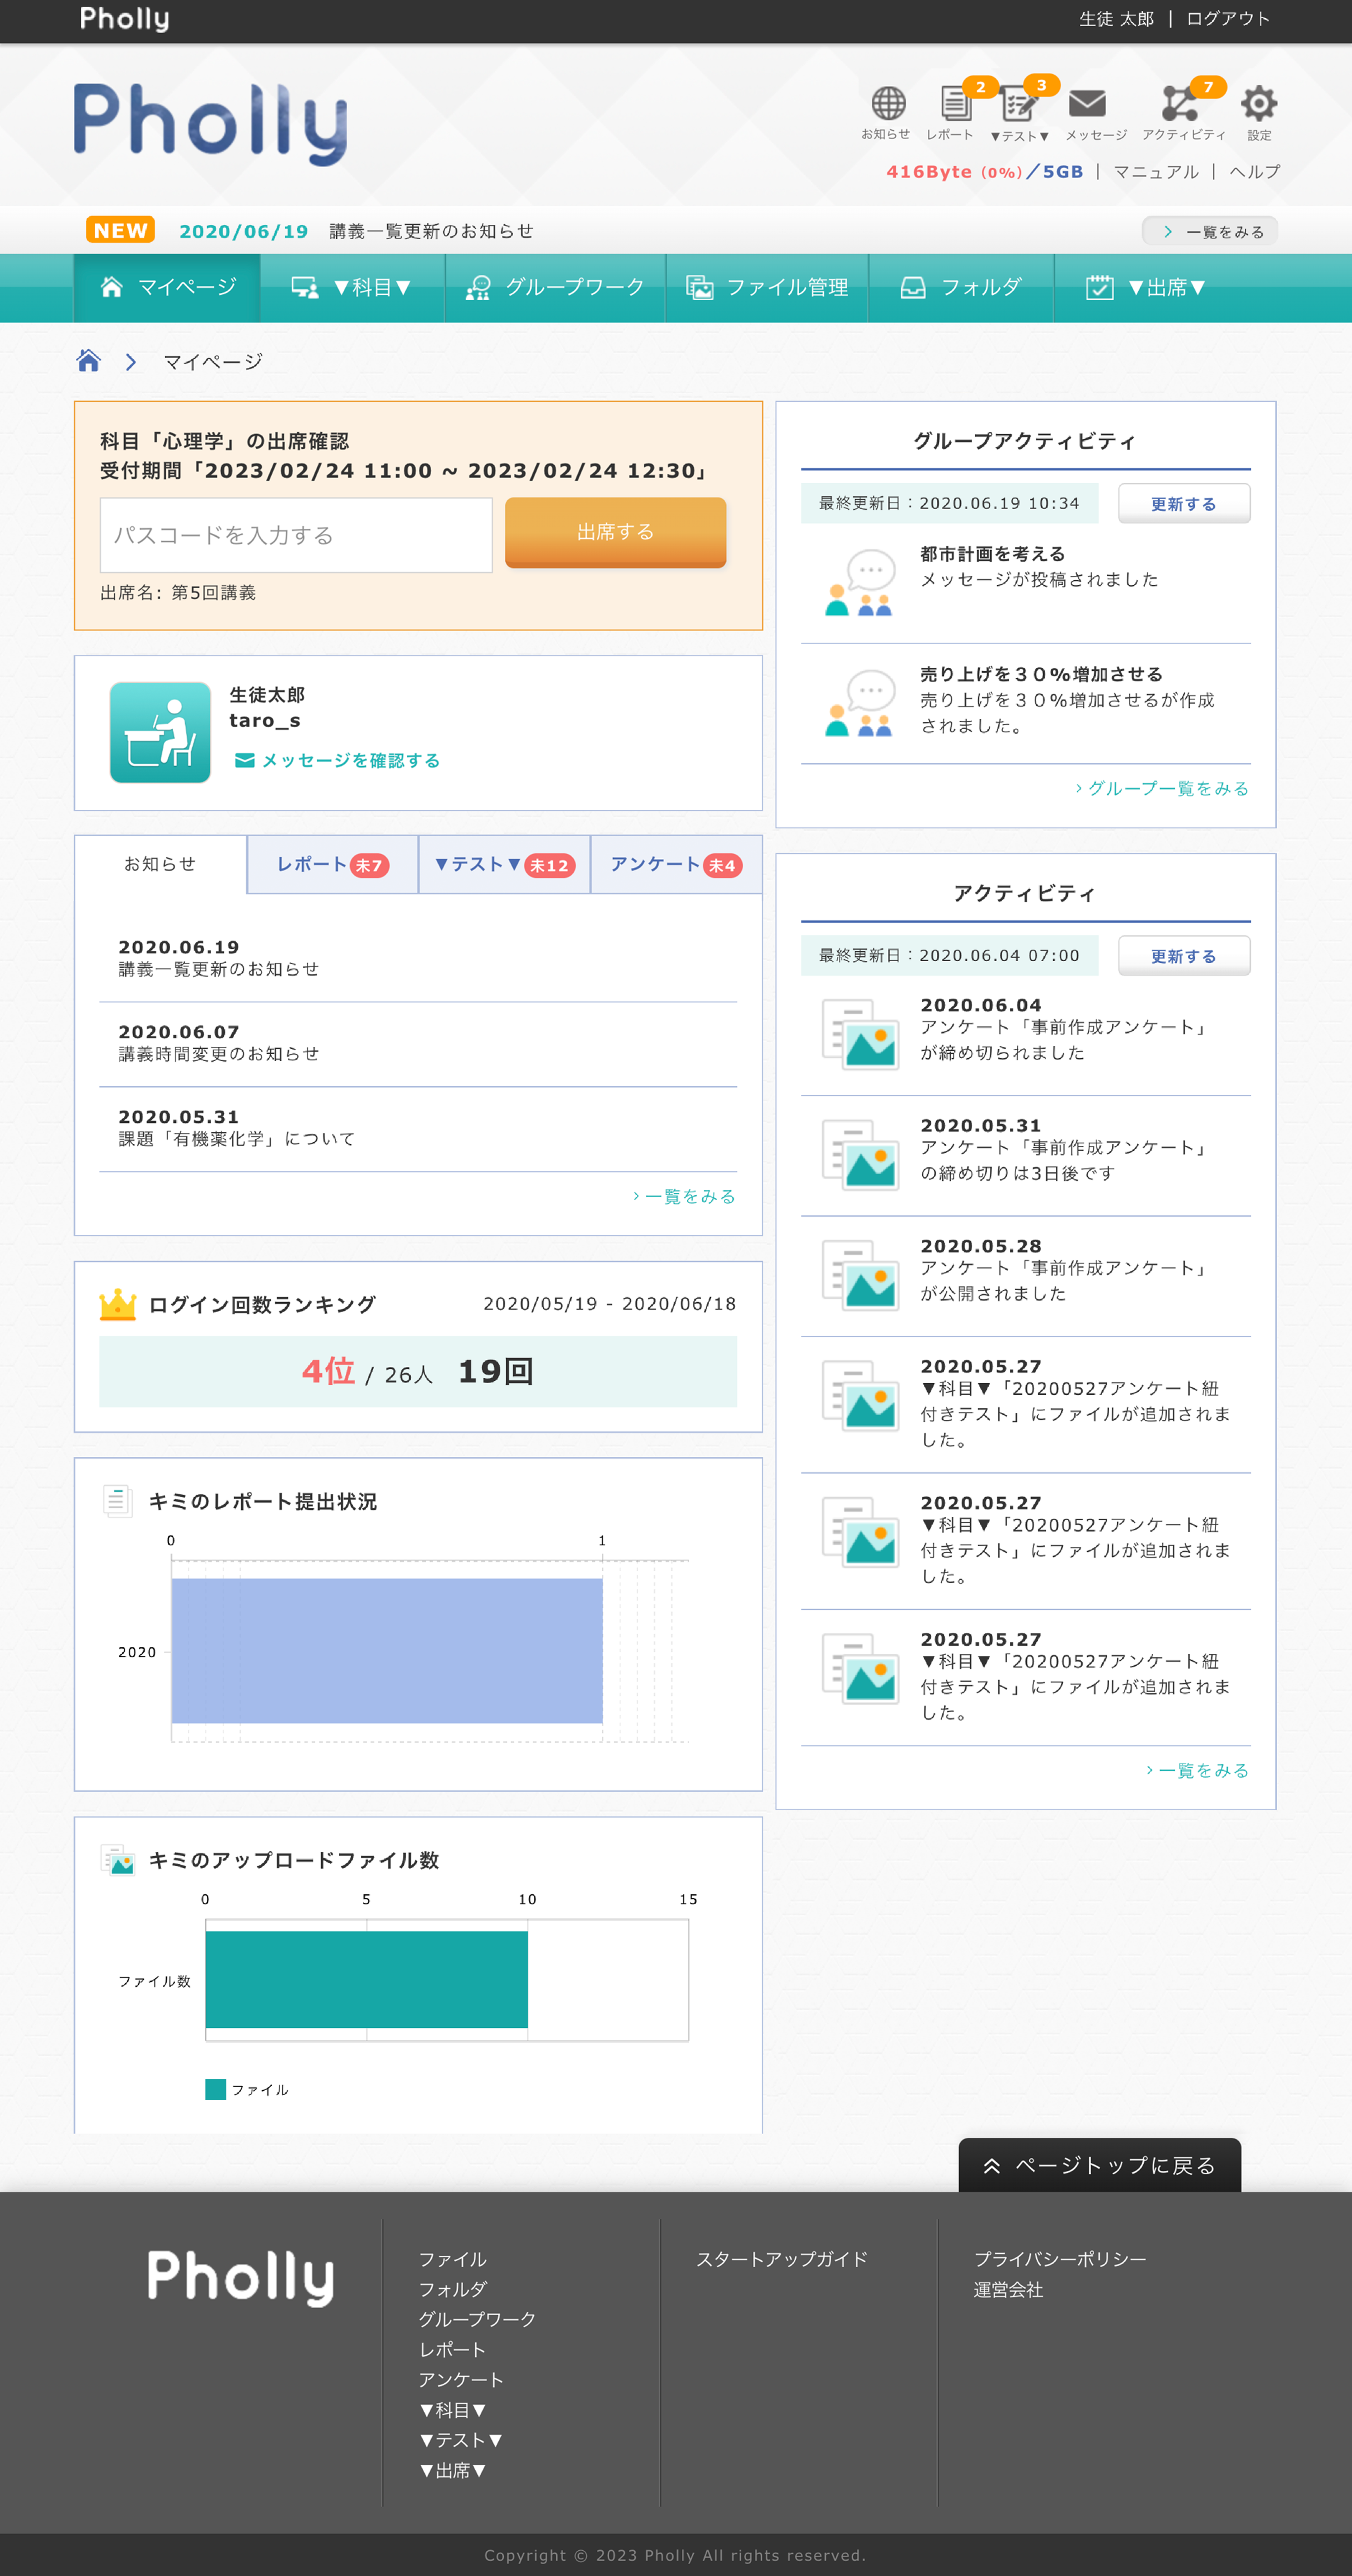Click the image icon beside the 2020.06.04 activity
This screenshot has height=2576, width=1352.
[x=860, y=1034]
